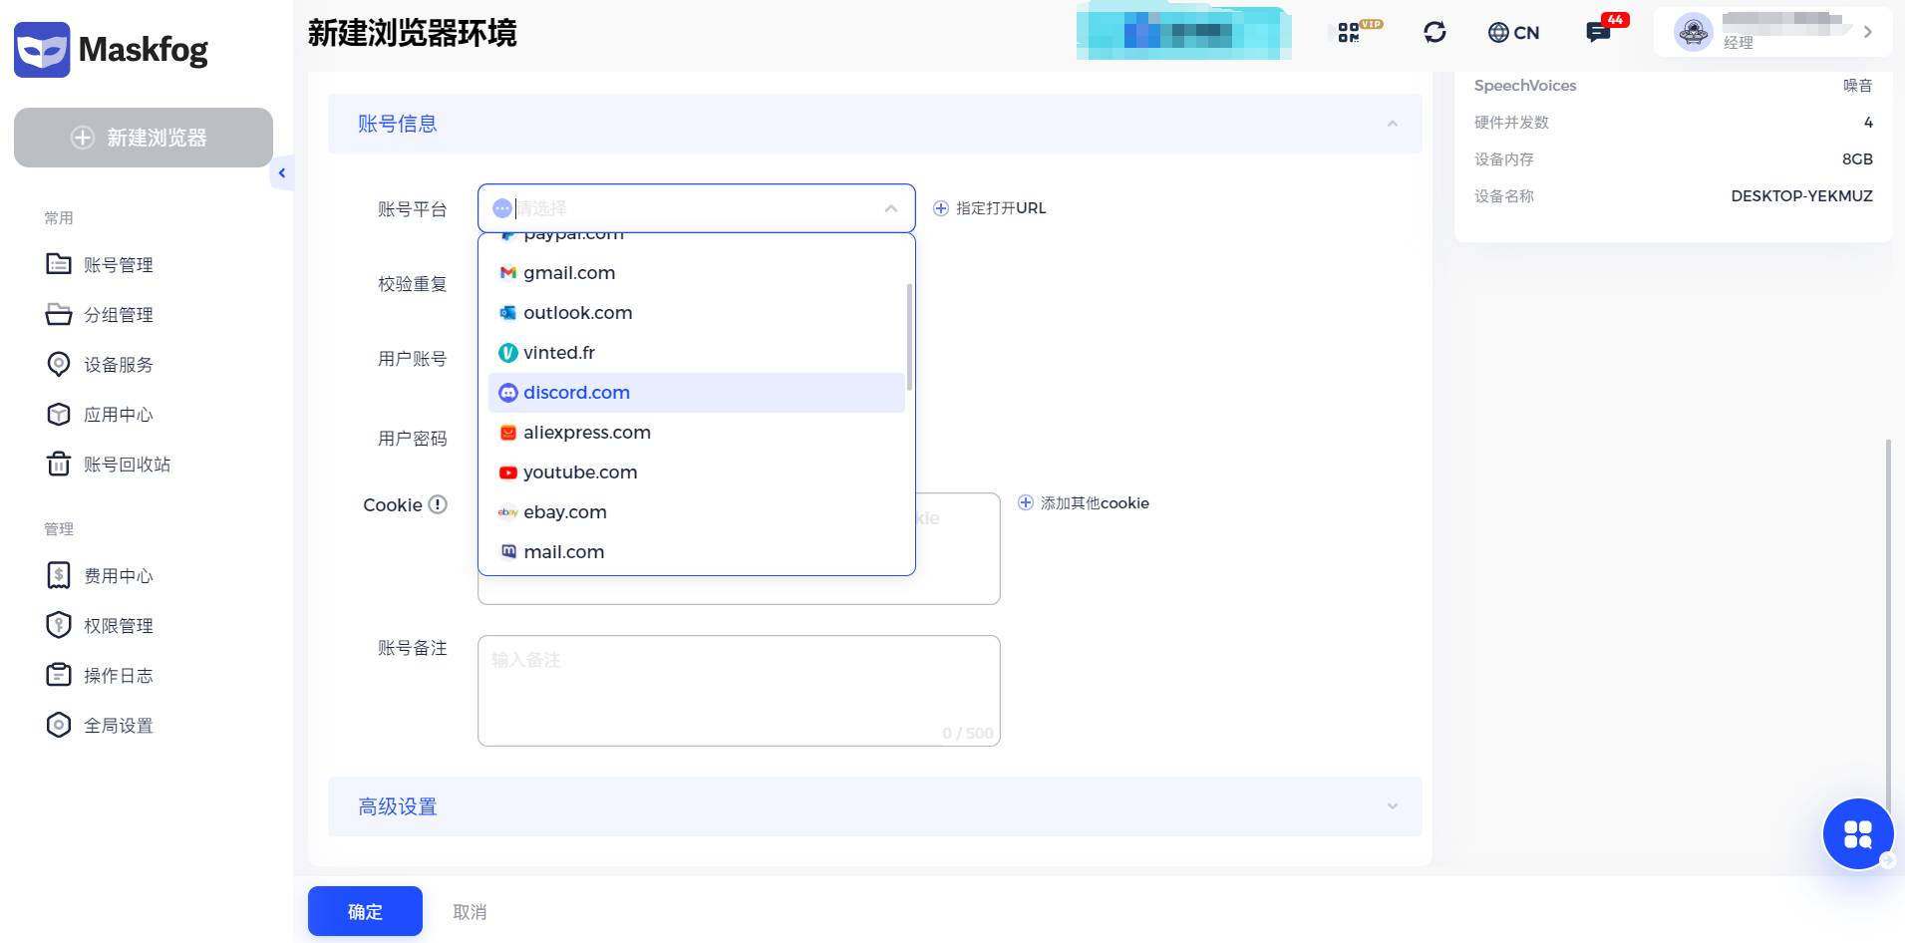Click into the 账号备注 textarea
The image size is (1905, 943).
[739, 691]
